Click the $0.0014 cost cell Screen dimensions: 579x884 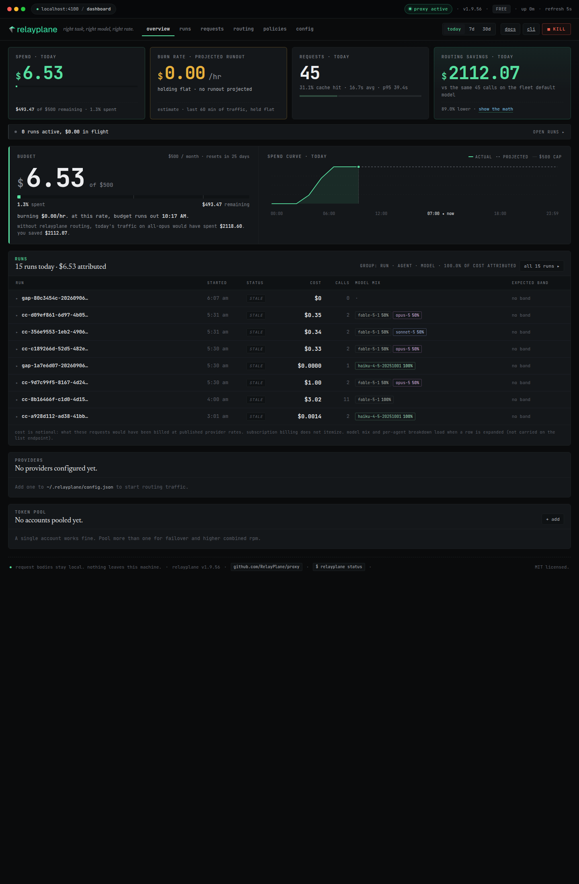(x=310, y=416)
